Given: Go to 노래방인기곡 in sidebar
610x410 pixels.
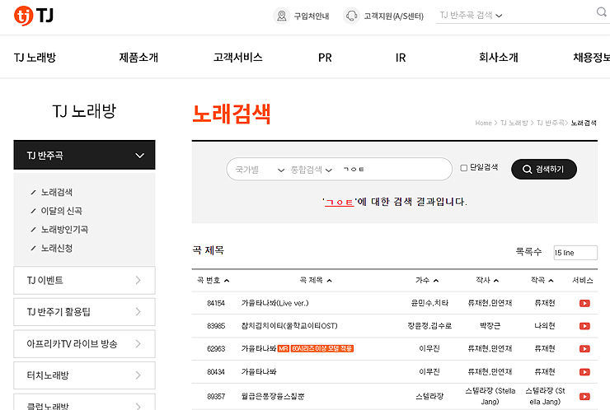Looking at the screenshot, I should (x=64, y=230).
